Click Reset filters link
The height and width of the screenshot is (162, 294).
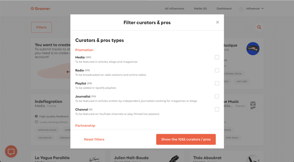94,139
